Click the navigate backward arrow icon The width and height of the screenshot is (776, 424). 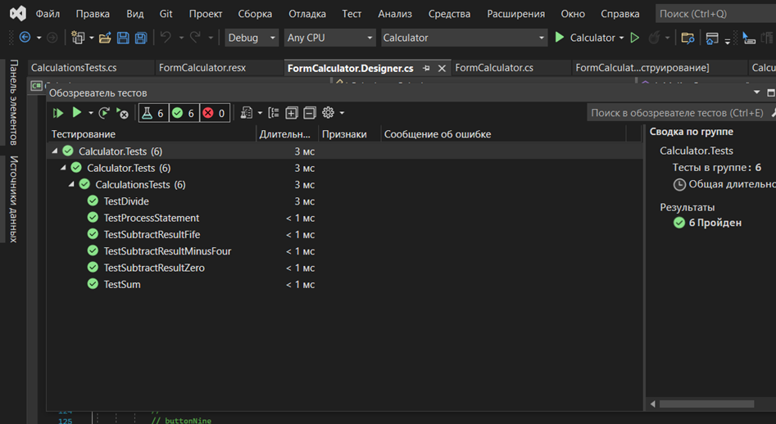click(x=25, y=38)
